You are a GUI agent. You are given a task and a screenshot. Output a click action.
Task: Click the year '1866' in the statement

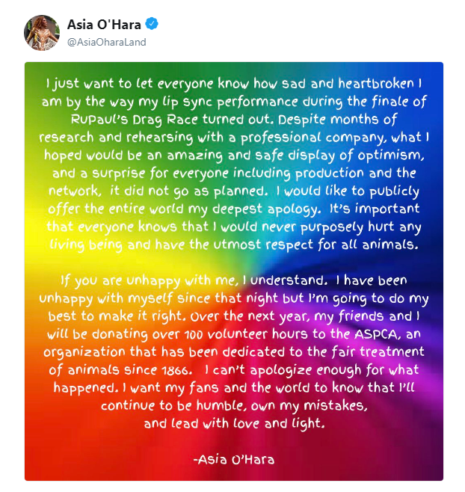(176, 371)
